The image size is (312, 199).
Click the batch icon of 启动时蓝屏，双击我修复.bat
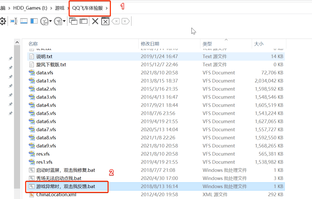click(x=32, y=170)
